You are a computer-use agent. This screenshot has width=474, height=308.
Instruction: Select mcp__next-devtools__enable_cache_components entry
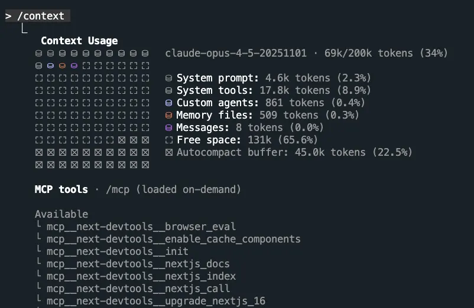click(x=174, y=239)
